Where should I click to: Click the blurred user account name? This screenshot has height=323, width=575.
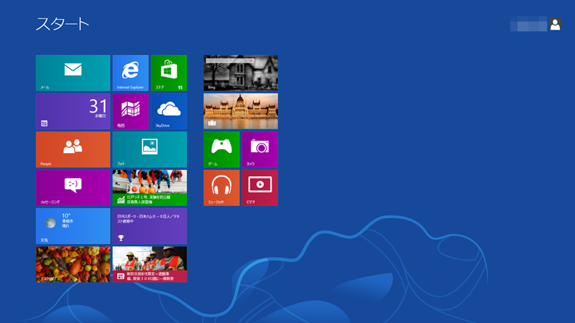point(529,24)
